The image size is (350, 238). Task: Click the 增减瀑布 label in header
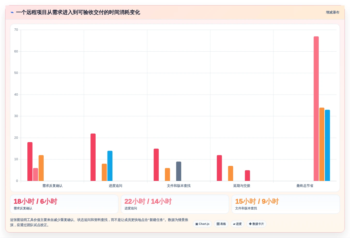click(332, 12)
